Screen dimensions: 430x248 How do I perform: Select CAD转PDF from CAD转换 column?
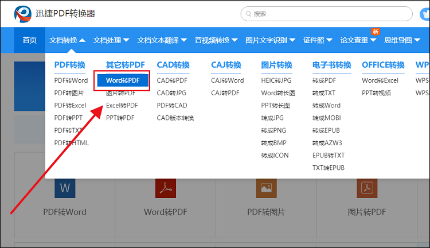172,80
